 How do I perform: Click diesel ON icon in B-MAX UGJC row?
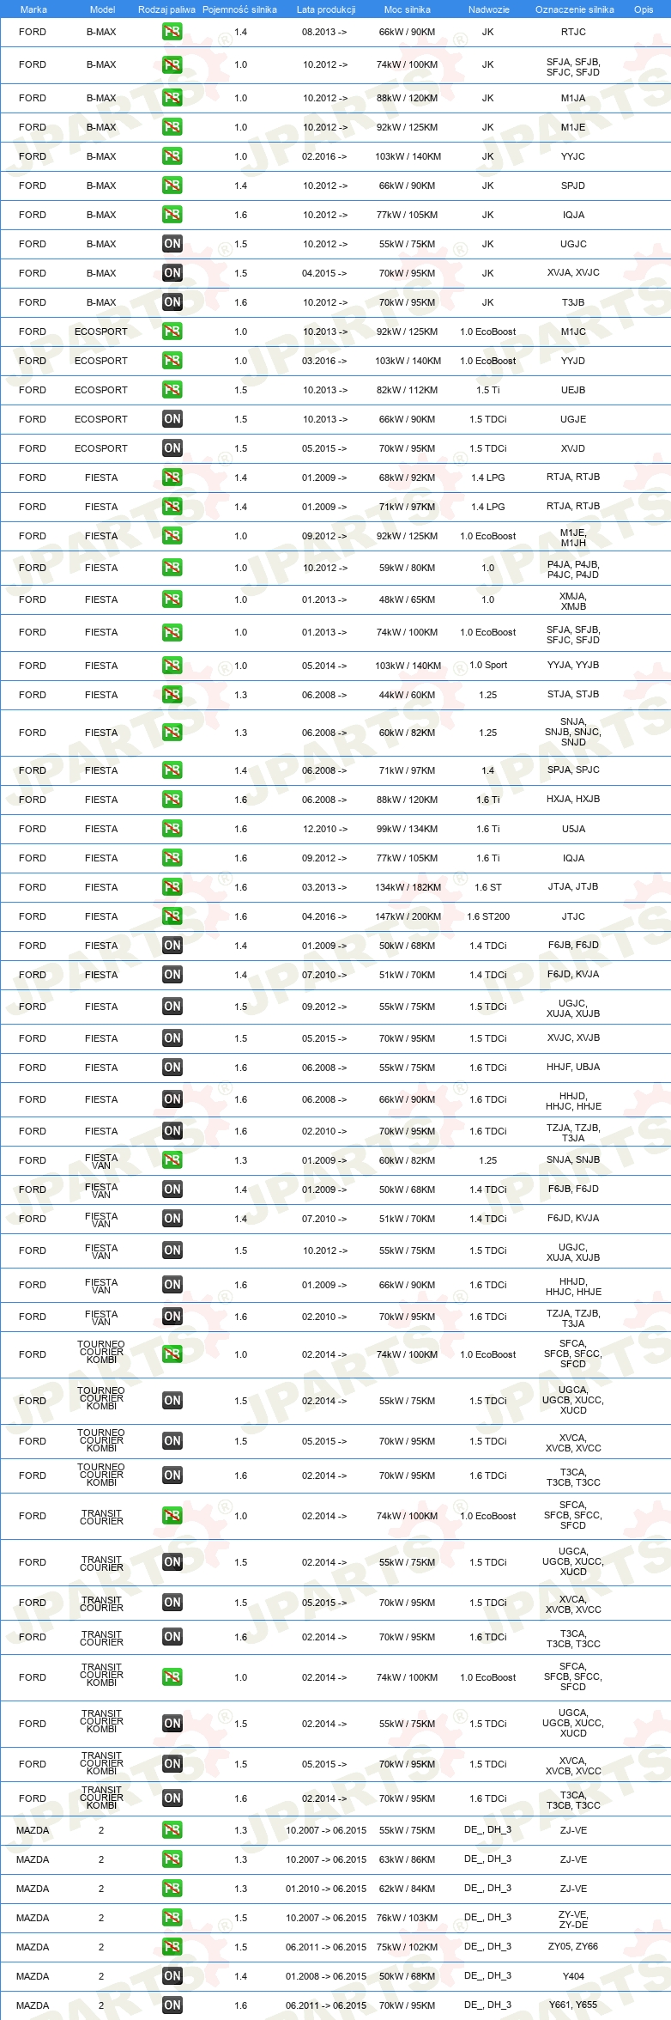tap(172, 244)
